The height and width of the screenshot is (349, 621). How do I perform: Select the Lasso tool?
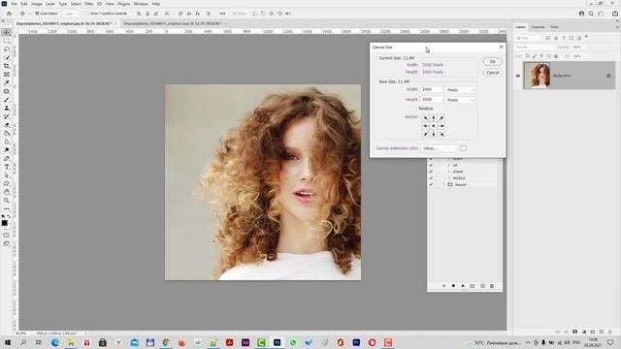(x=7, y=49)
